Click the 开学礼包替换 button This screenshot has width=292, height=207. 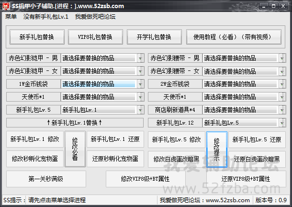click(154, 37)
